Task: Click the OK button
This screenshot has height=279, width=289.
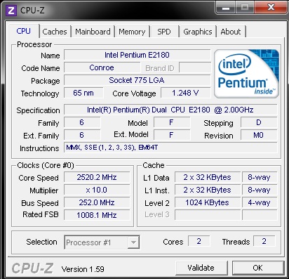Action: (x=257, y=268)
